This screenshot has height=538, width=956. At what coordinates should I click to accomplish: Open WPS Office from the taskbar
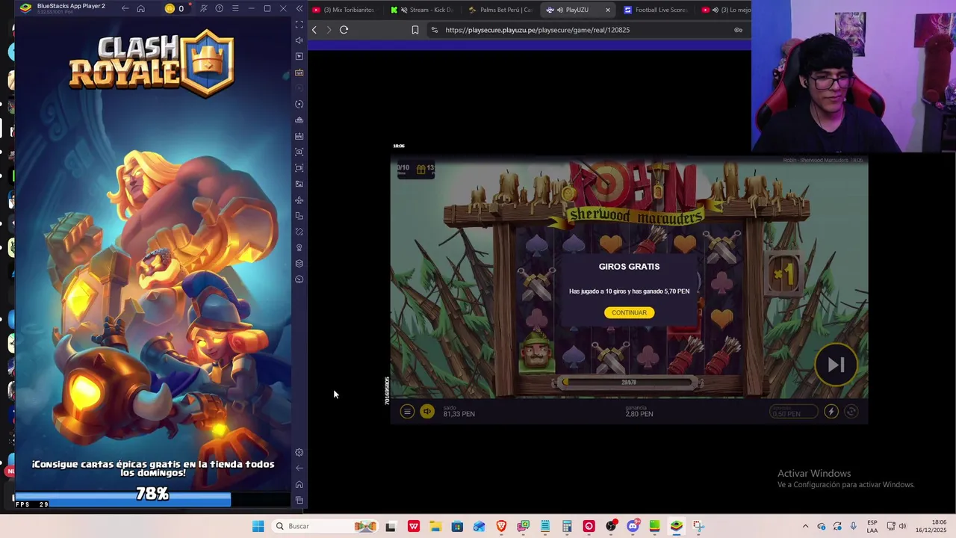tap(414, 526)
